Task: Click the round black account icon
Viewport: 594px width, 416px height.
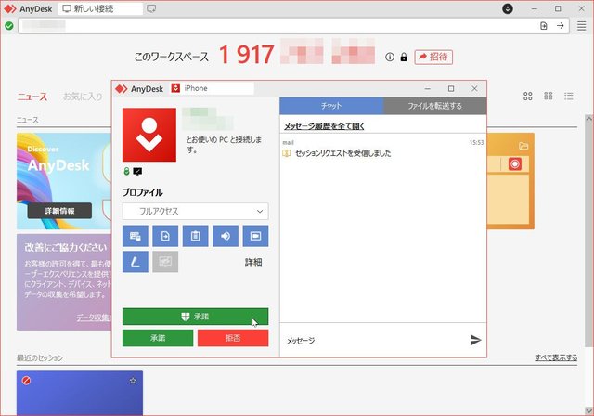Action: pyautogui.click(x=508, y=8)
